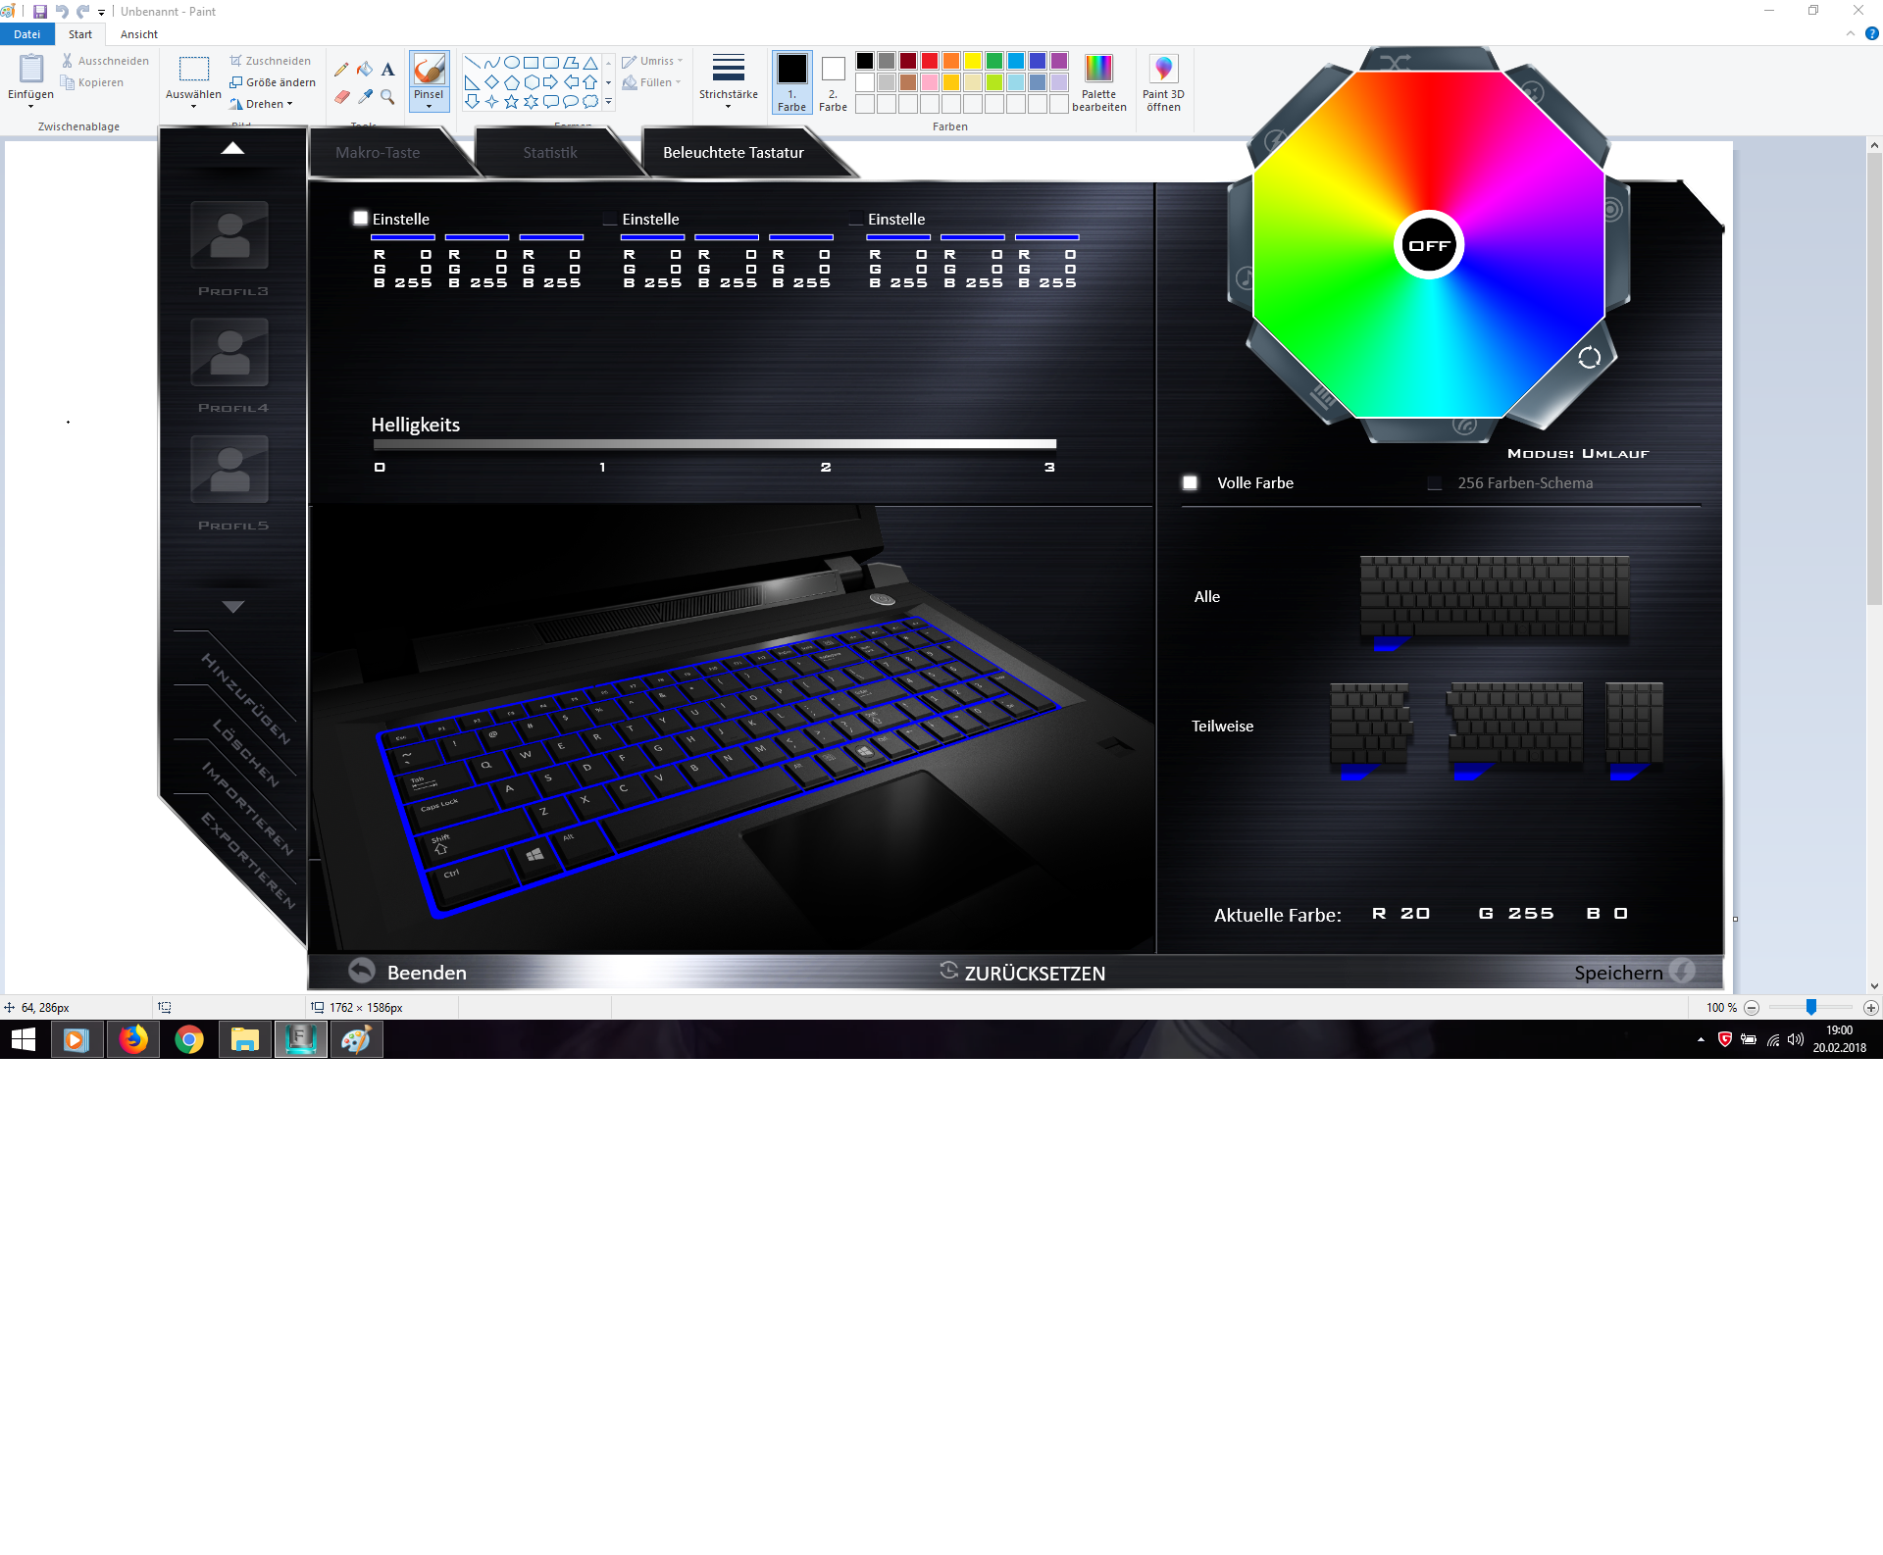Collapse the ribbon with the caret arrow

[x=1851, y=33]
